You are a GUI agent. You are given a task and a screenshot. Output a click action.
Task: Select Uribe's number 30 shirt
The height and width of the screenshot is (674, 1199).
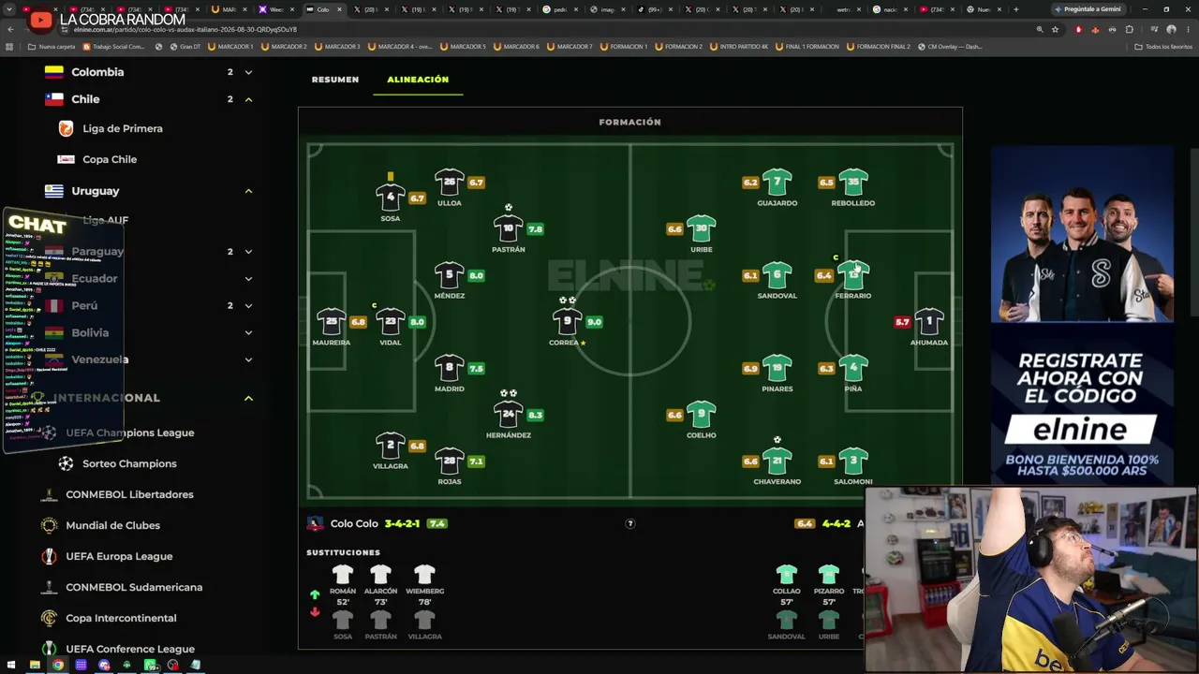pos(702,228)
